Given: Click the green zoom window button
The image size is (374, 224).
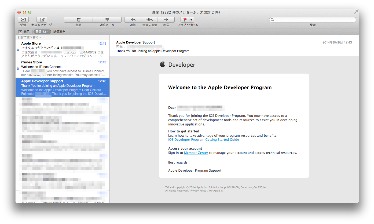Looking at the screenshot, I should (x=30, y=12).
